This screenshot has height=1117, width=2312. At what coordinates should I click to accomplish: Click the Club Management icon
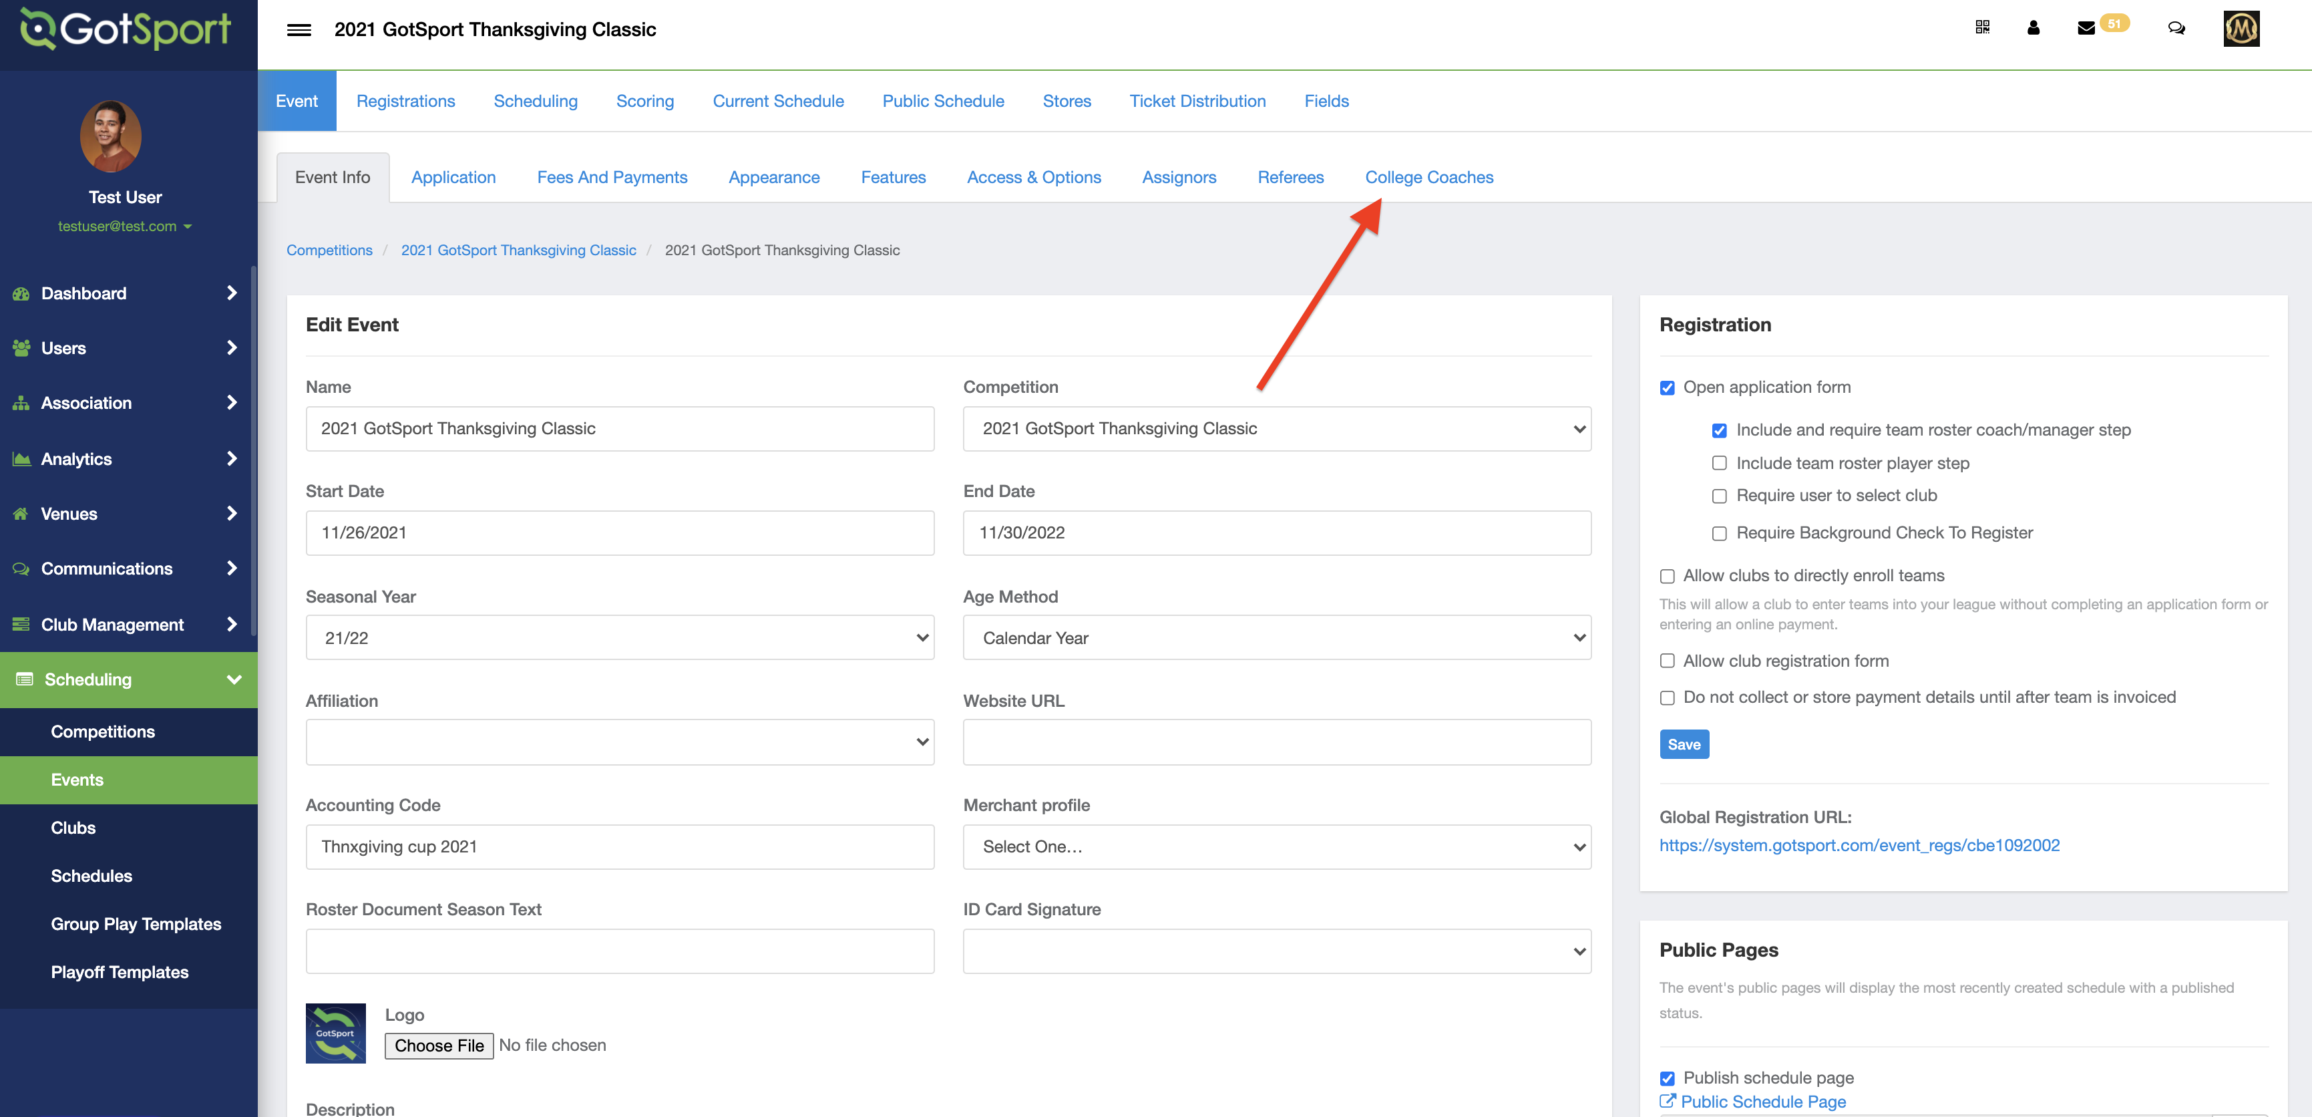coord(21,624)
